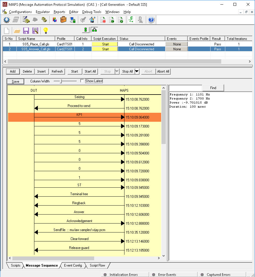Open the Configurations menu
The width and height of the screenshot is (255, 277).
(20, 12)
